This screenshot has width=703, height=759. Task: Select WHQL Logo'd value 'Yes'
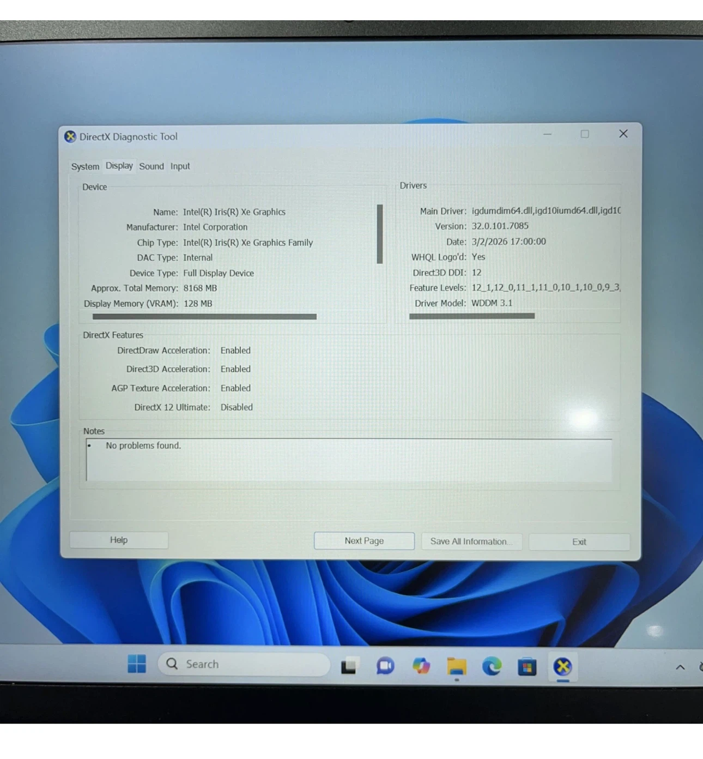478,257
